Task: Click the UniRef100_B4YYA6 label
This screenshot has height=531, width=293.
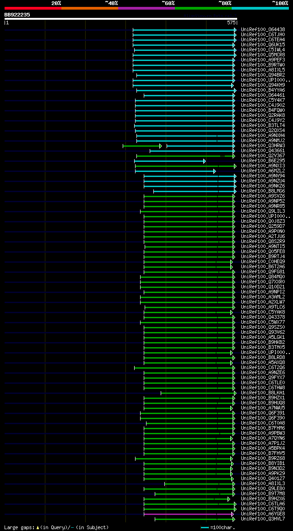Action: (263, 90)
